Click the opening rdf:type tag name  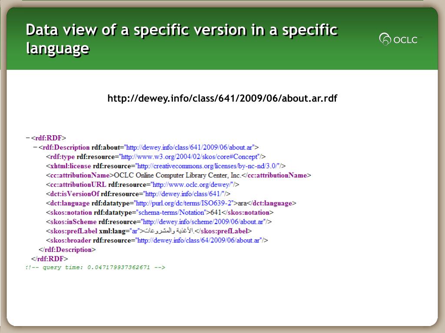(x=63, y=157)
